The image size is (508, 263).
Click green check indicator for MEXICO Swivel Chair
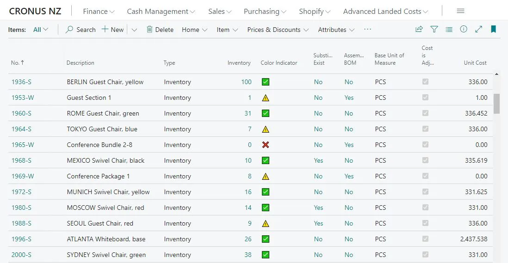point(266,160)
